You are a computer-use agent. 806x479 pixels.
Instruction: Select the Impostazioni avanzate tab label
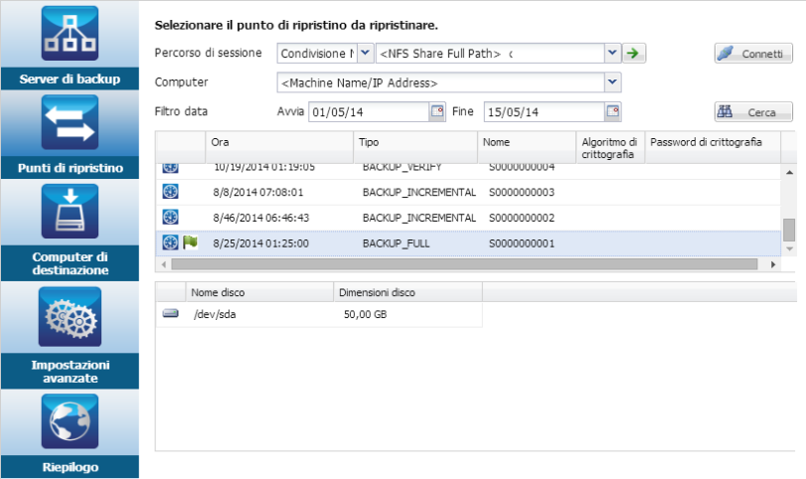click(x=70, y=372)
